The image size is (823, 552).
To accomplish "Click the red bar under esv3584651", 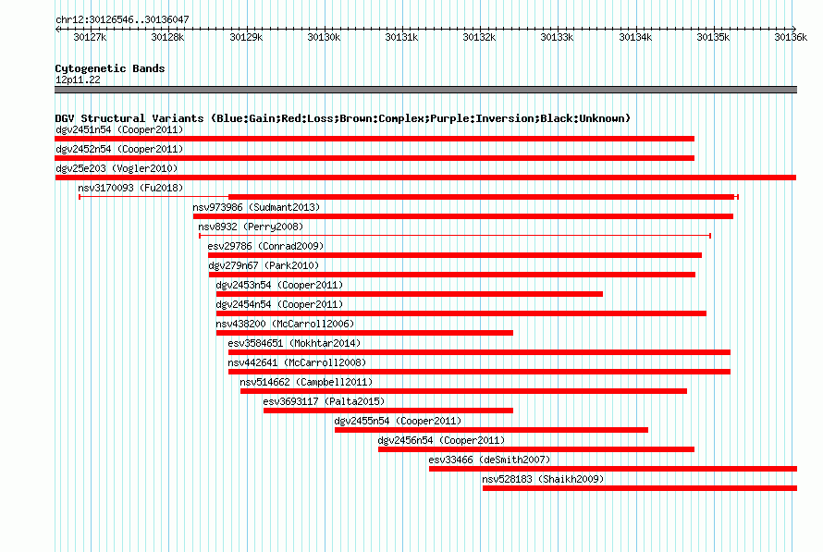I will coord(479,352).
